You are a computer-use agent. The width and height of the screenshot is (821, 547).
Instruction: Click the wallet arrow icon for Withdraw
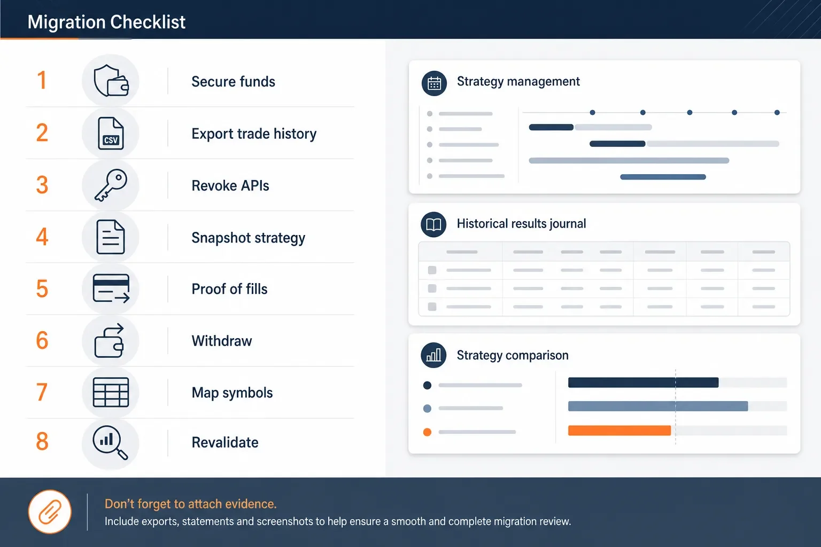click(x=110, y=340)
